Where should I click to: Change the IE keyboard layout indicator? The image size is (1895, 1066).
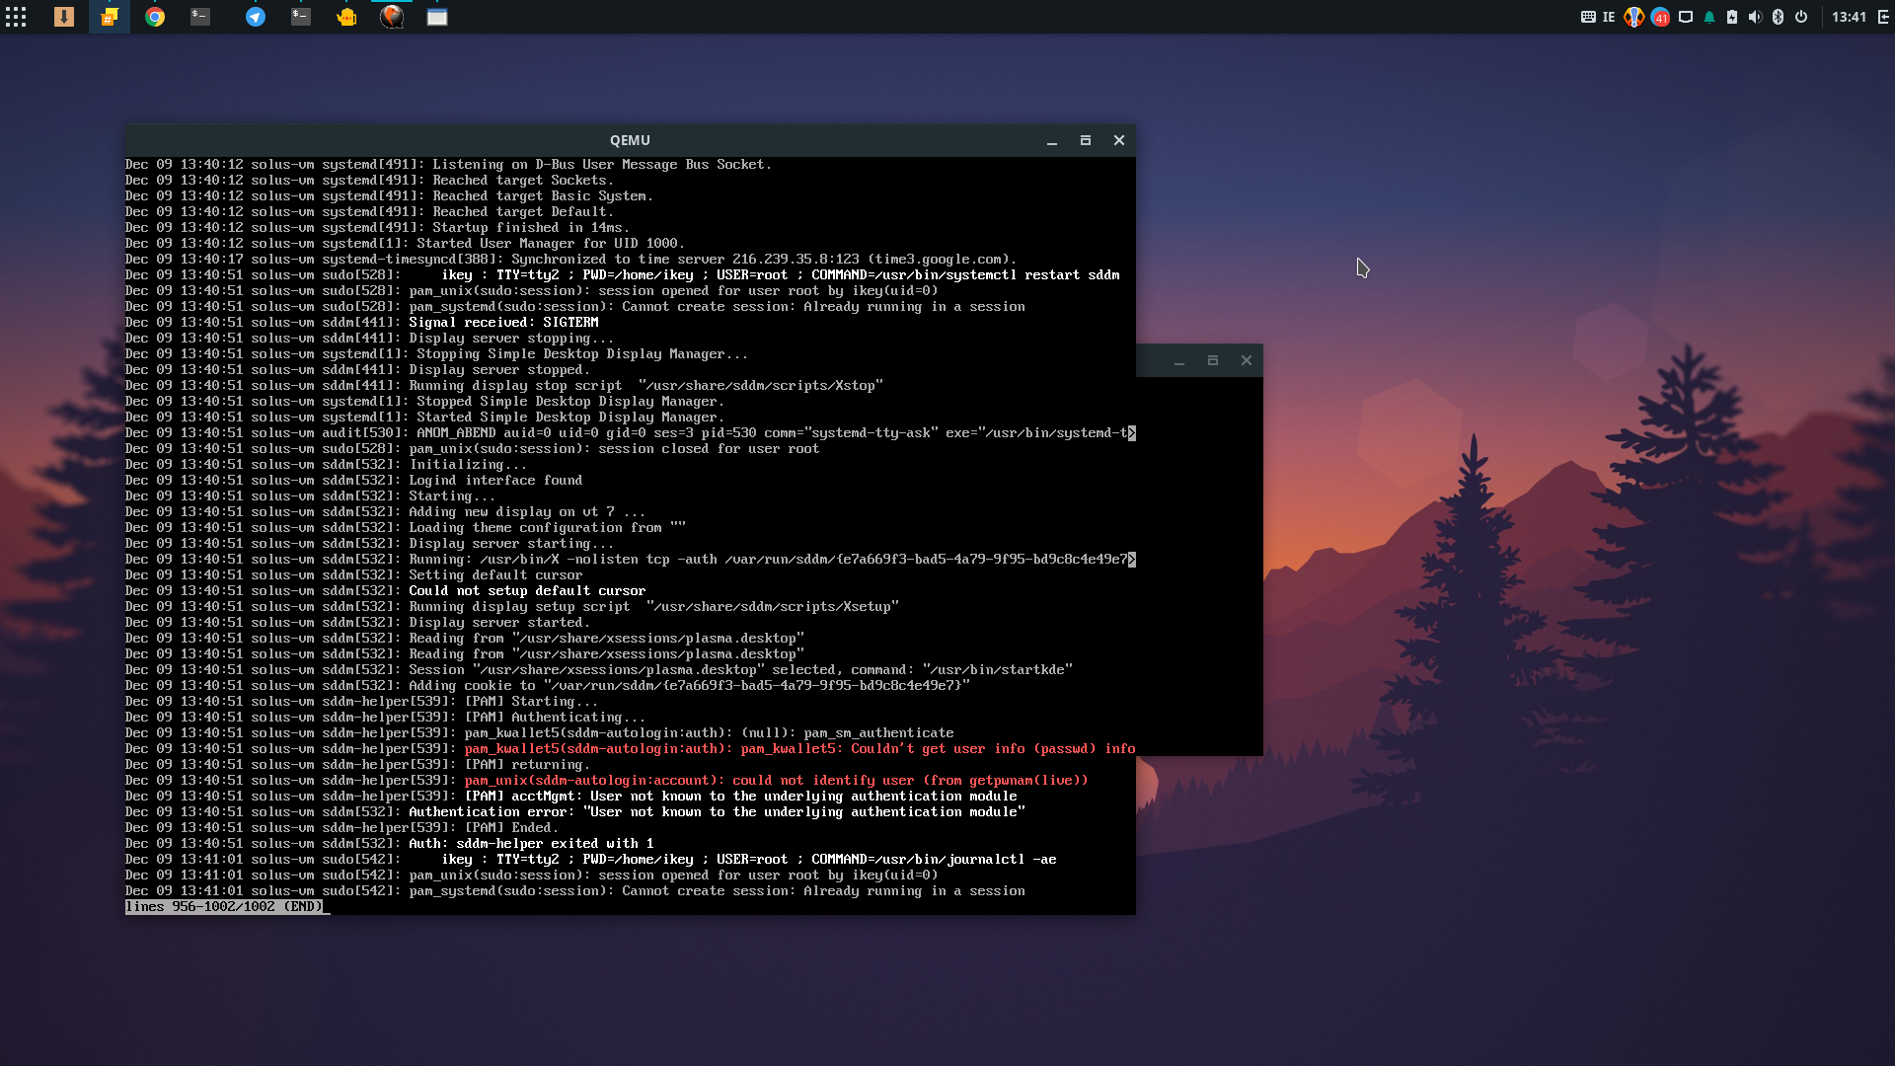tap(1609, 17)
